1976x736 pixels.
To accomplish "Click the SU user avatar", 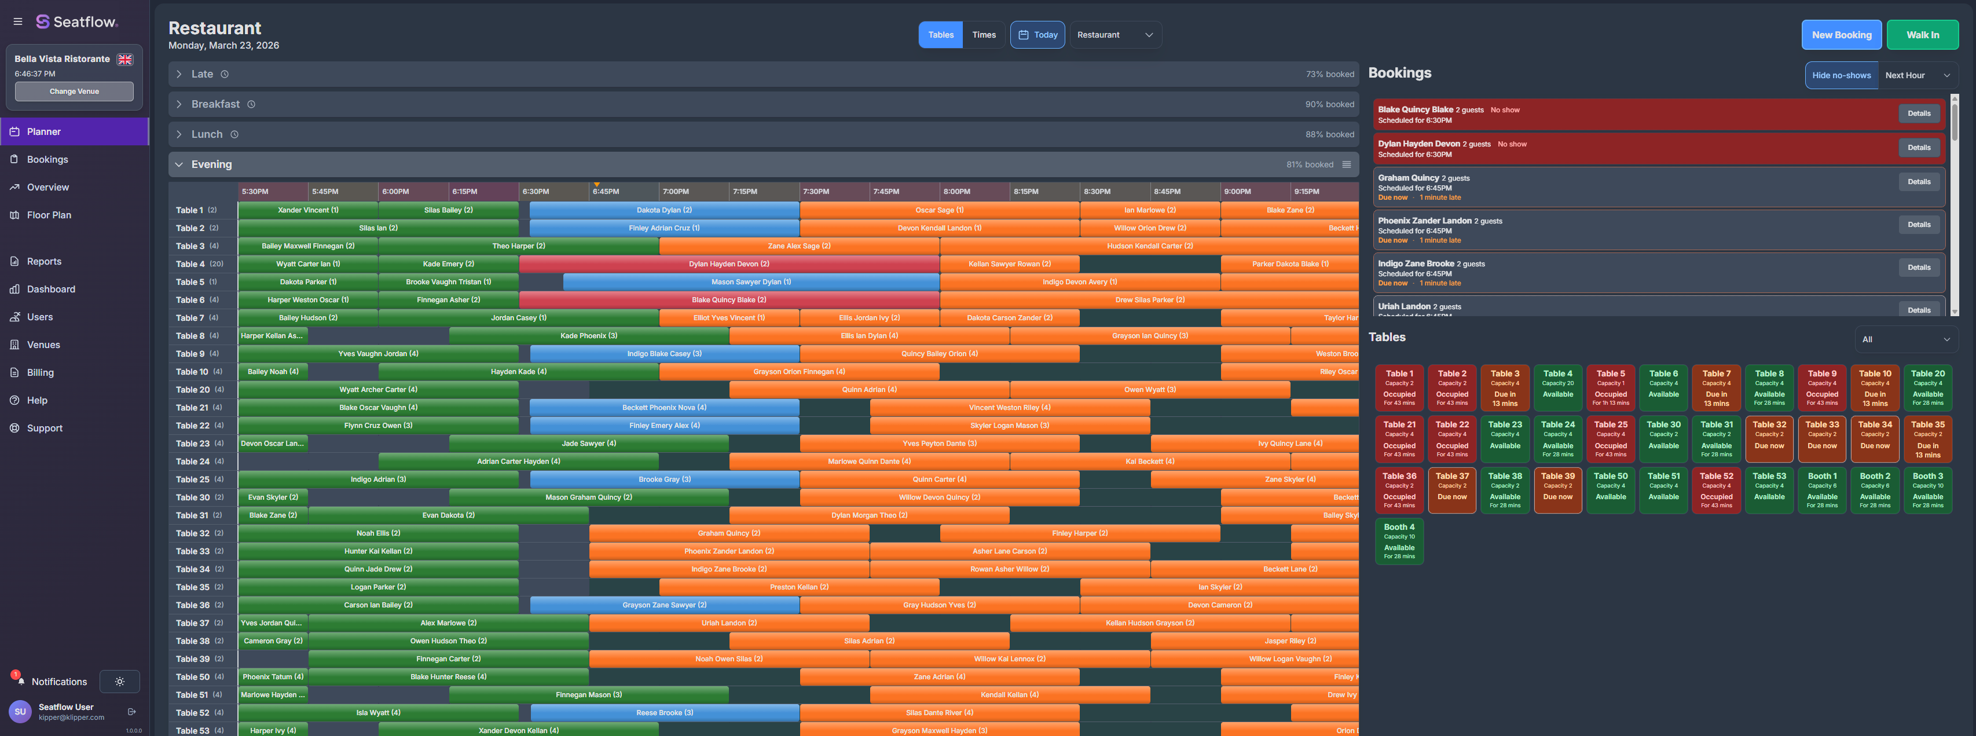I will (20, 712).
